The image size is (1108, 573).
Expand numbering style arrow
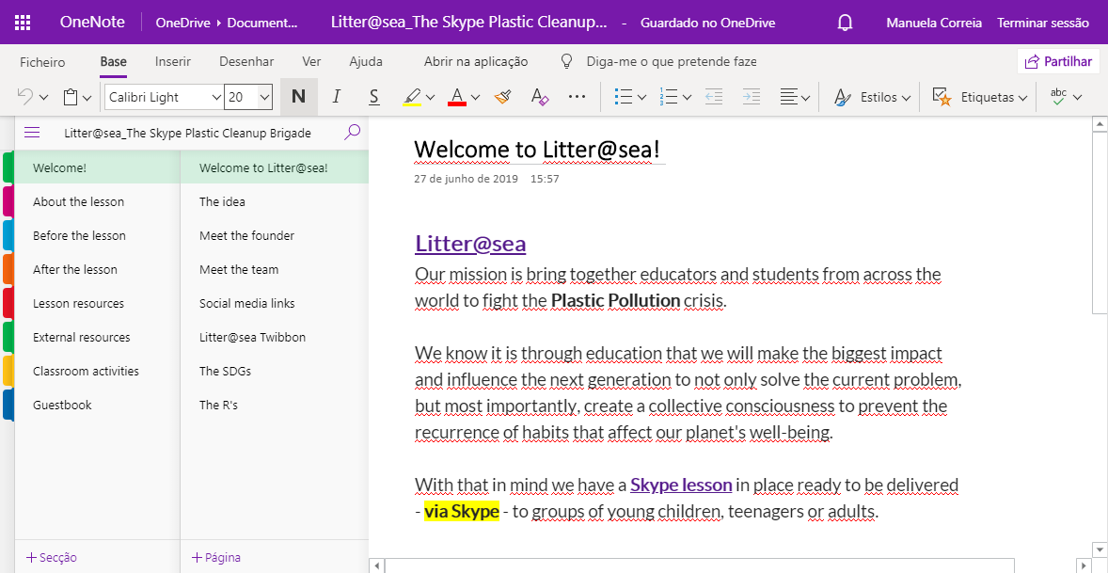click(686, 98)
